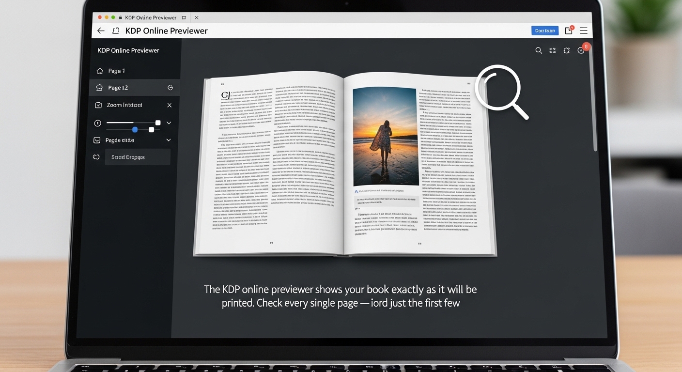Open the chevron beside the zoom slider

pos(169,123)
